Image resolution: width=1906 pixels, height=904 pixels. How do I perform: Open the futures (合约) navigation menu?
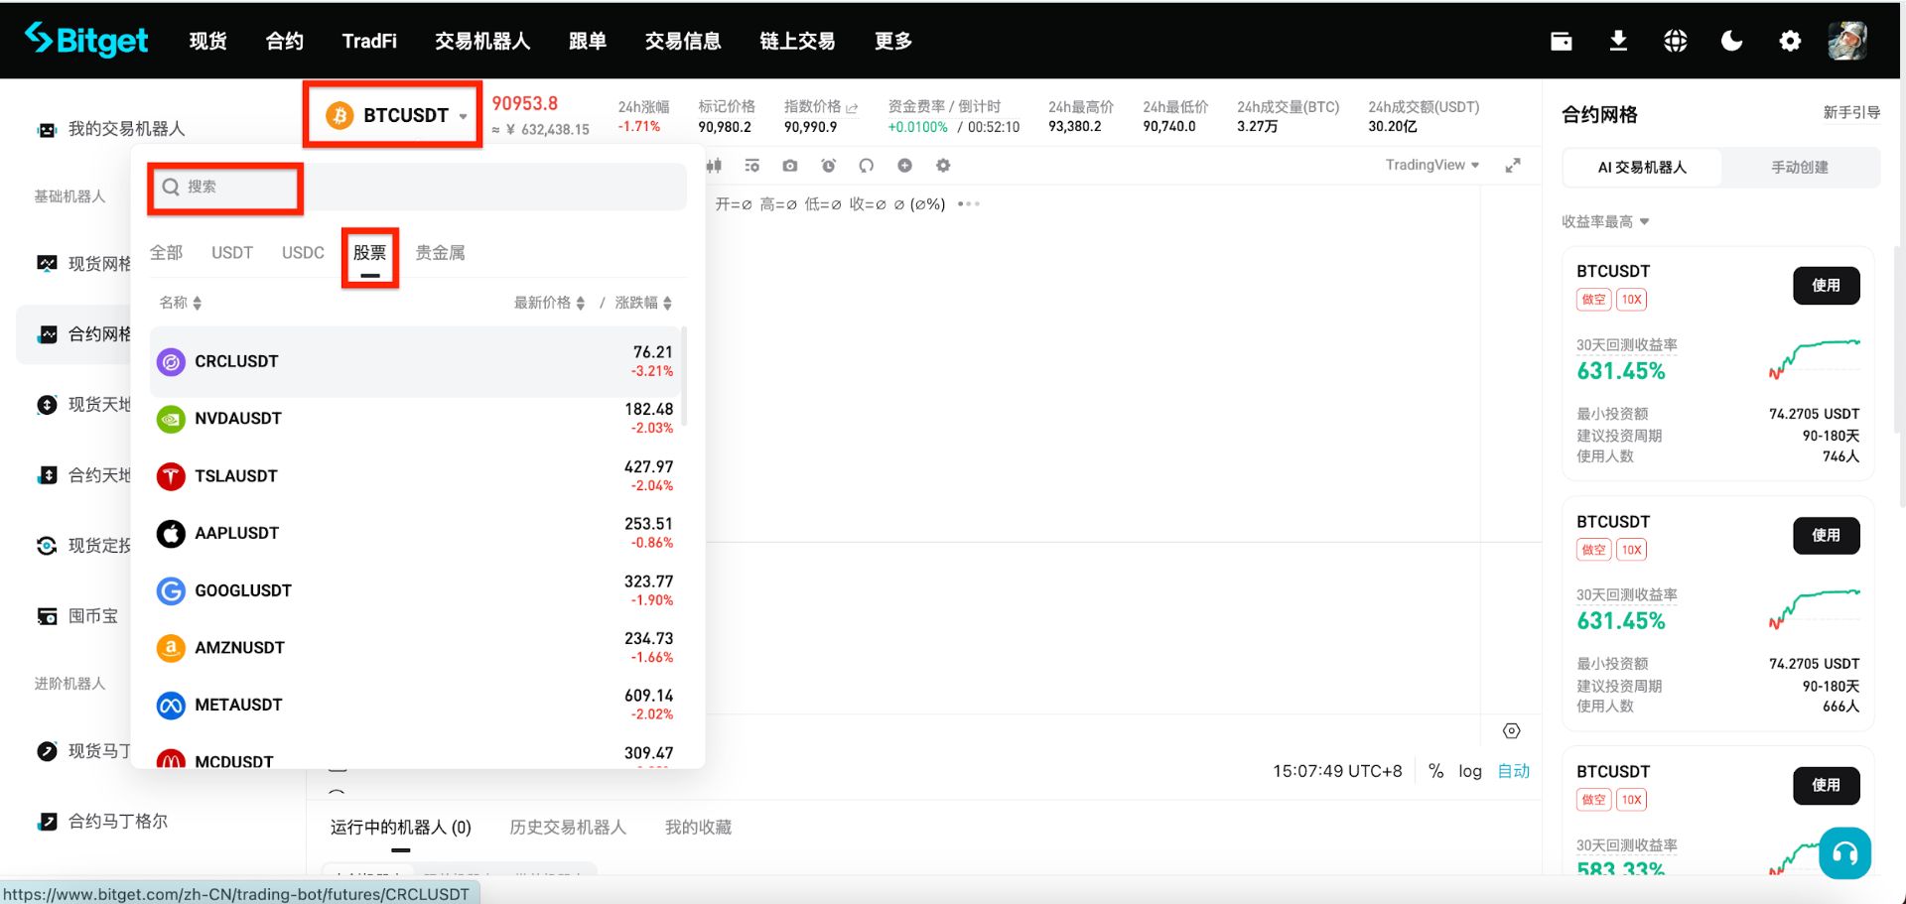tap(284, 41)
